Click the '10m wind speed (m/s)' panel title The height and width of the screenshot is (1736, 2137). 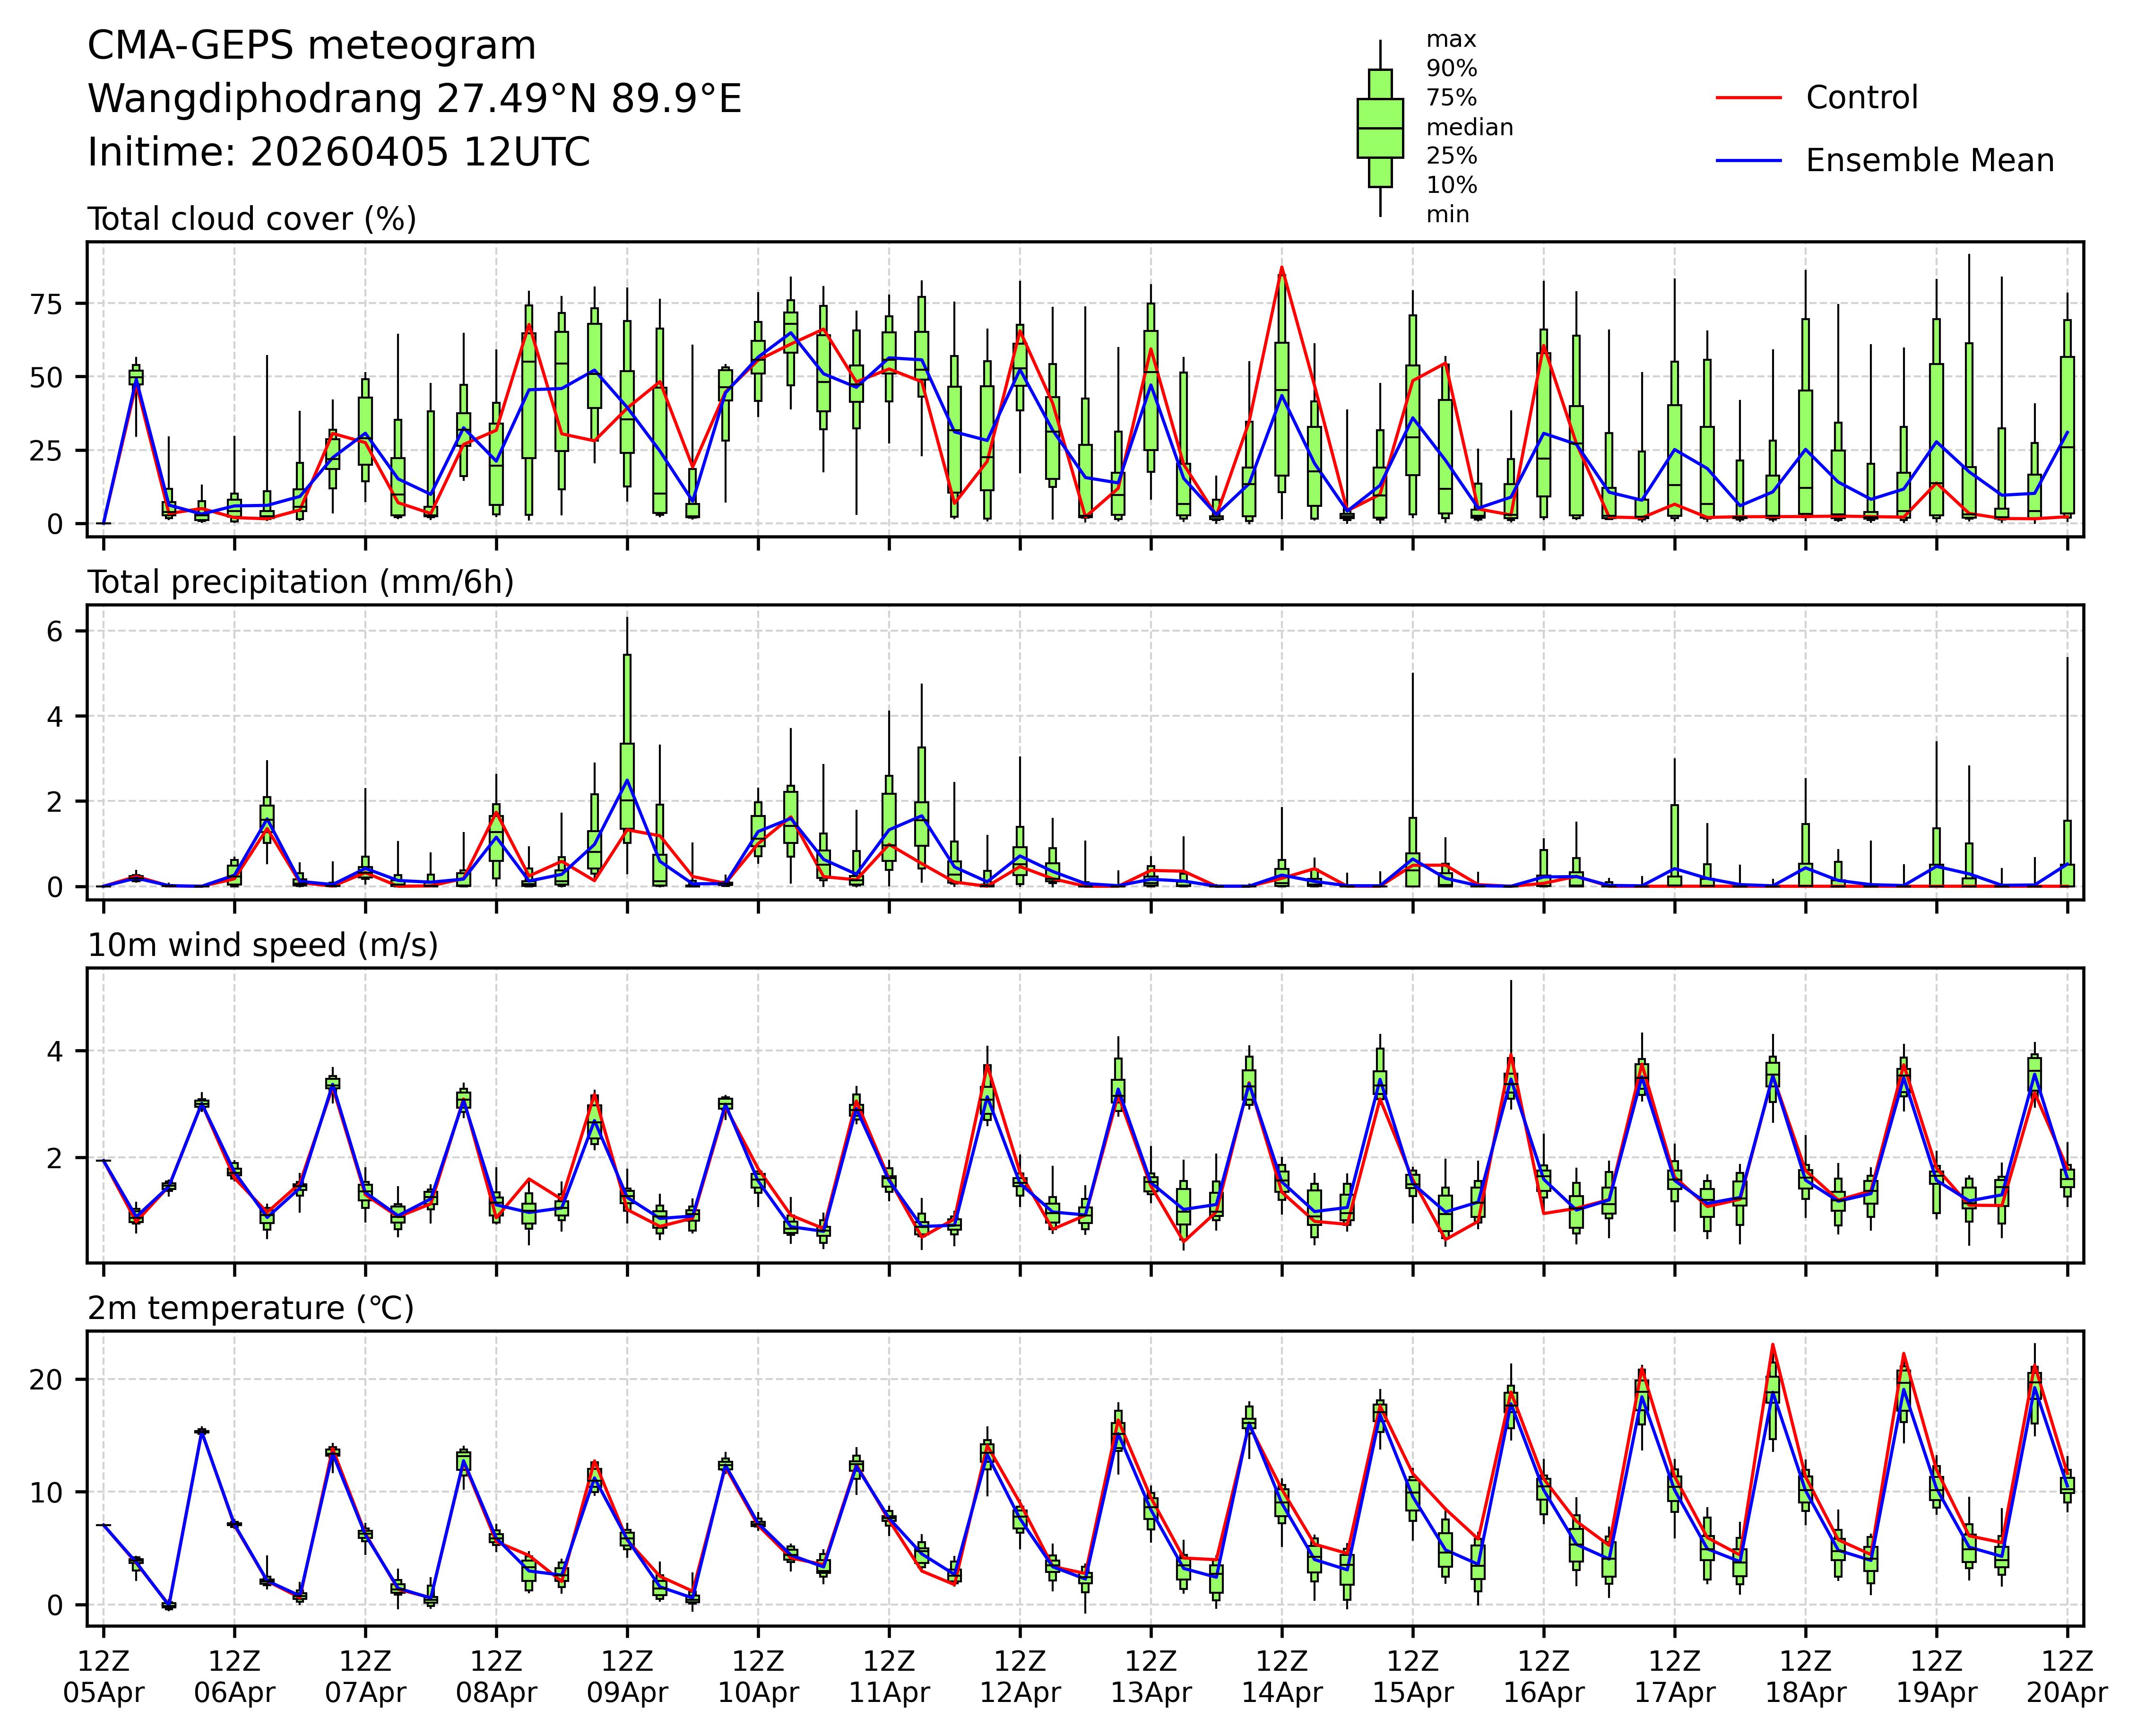tap(262, 945)
